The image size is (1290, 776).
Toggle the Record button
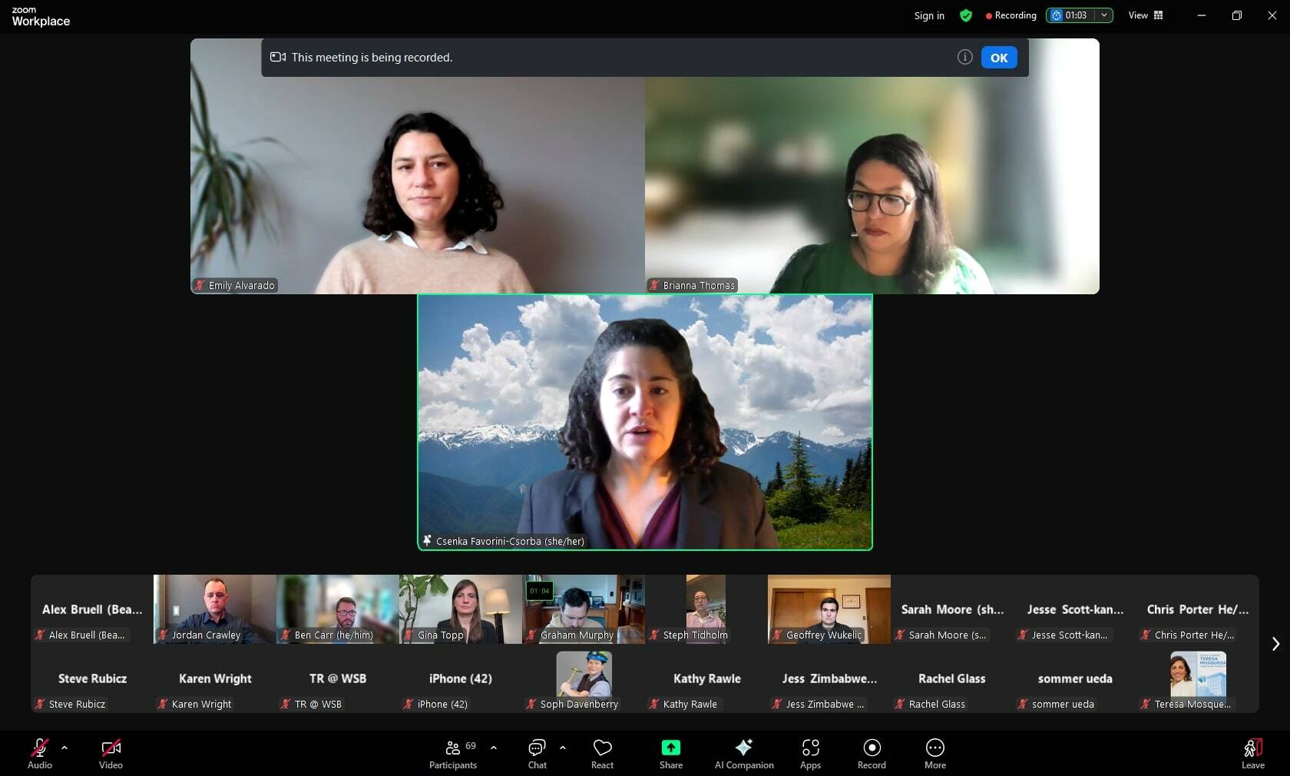point(872,753)
